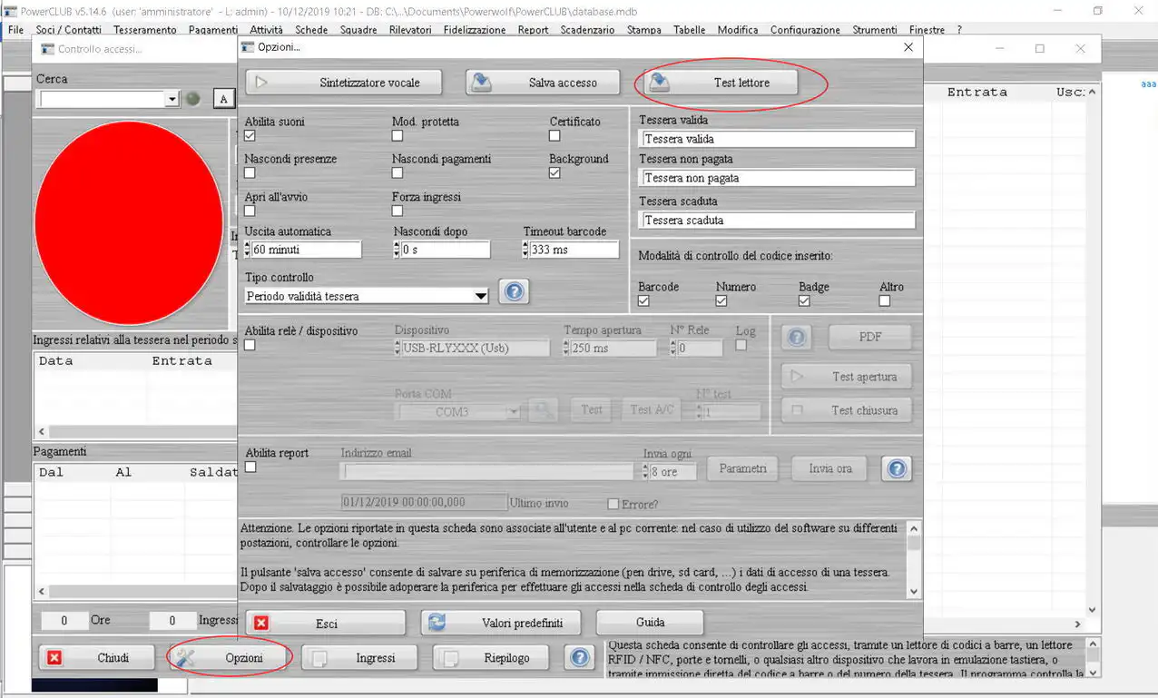
Task: Click the Cerca search input box
Action: [101, 99]
